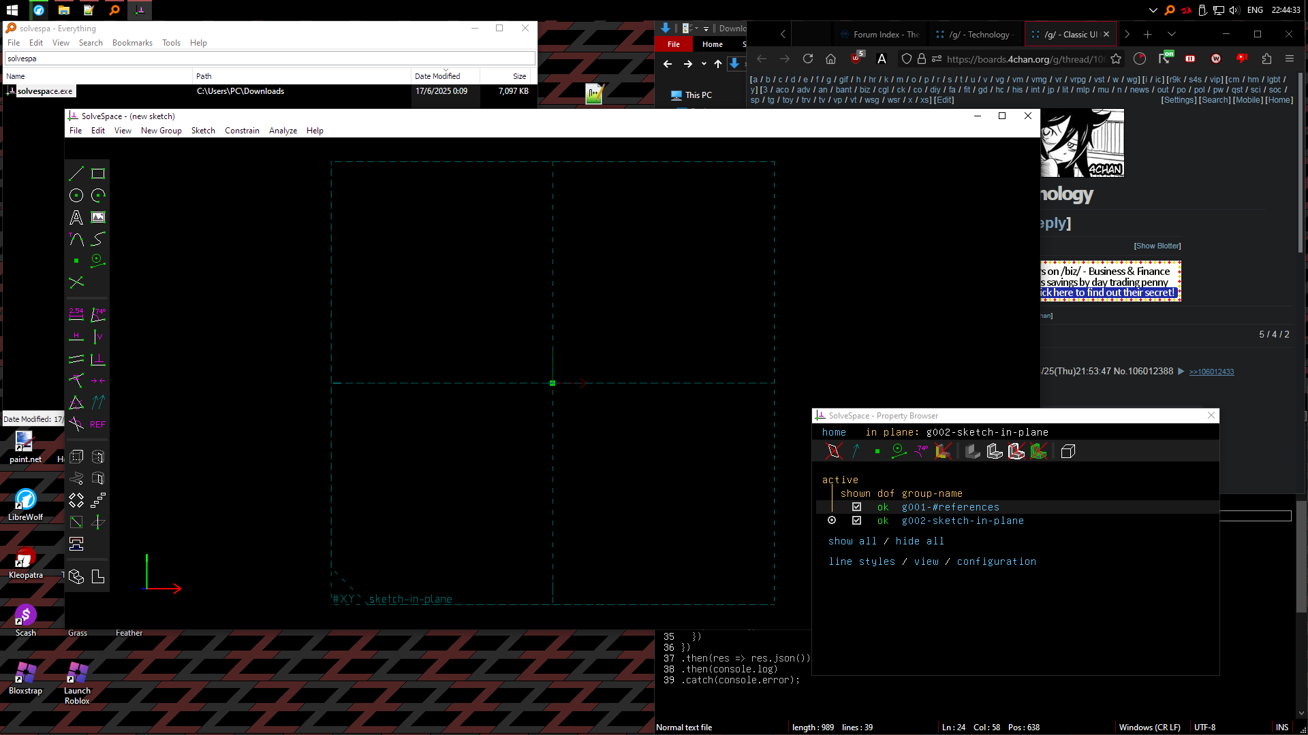Open SolveSpace File menu
This screenshot has width=1308, height=735.
[76, 131]
